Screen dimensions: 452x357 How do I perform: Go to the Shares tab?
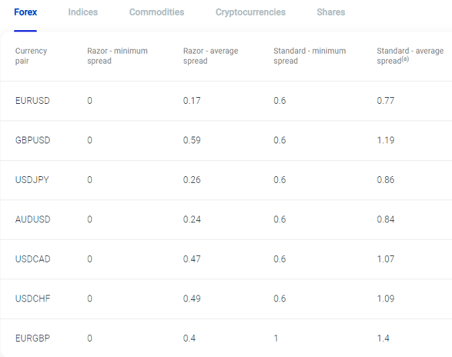point(331,12)
